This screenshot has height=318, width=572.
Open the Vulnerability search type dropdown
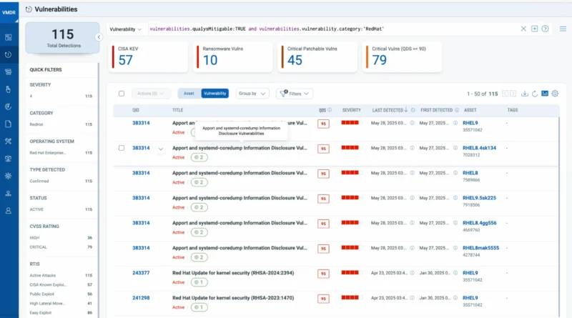point(126,29)
